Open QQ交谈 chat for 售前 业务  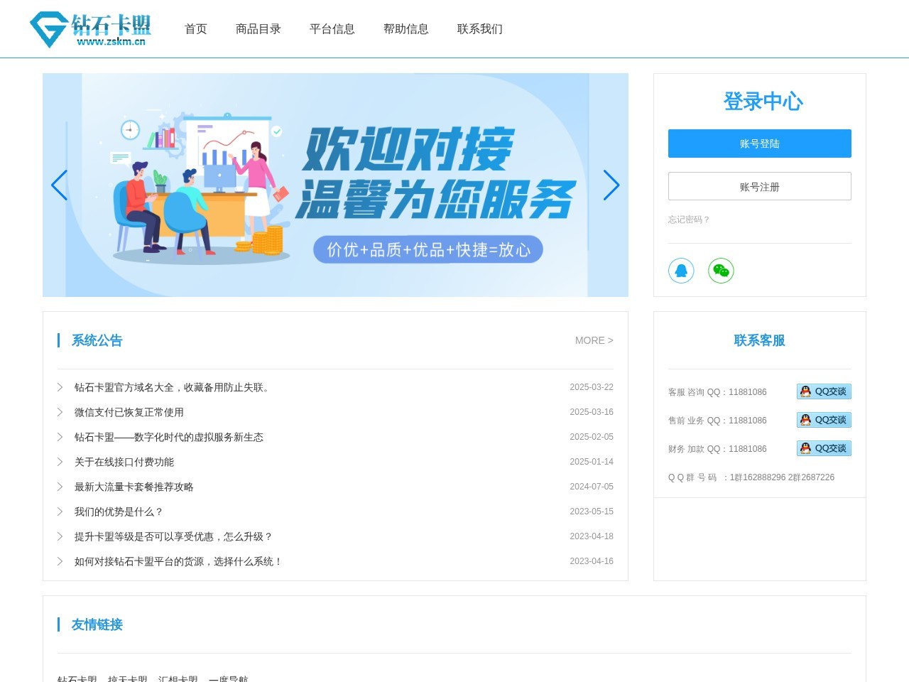(824, 420)
